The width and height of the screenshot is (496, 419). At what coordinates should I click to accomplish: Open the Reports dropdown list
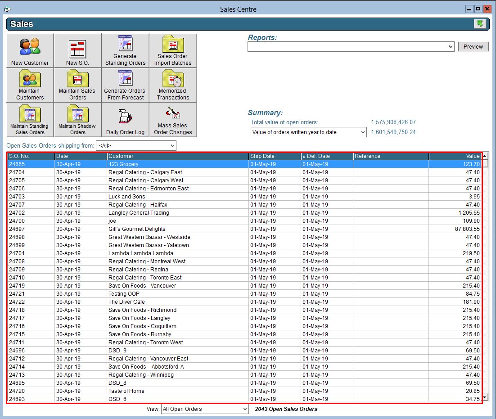coord(451,47)
